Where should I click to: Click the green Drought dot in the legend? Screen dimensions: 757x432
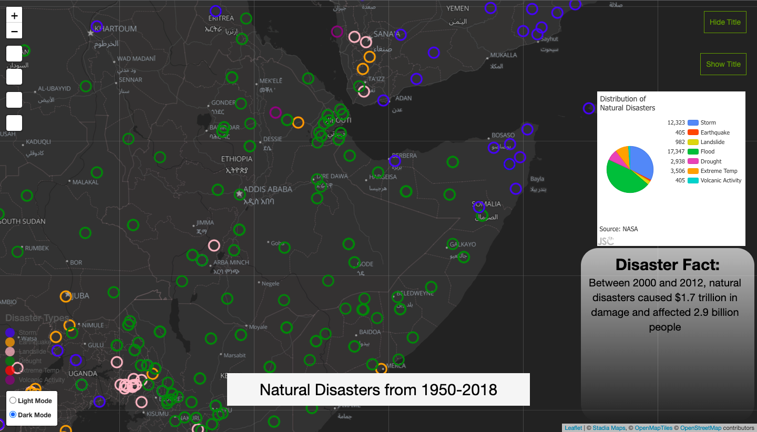point(9,361)
